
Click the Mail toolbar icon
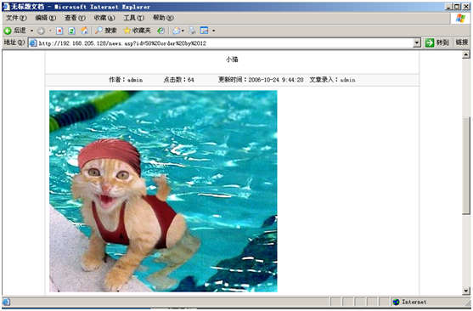[x=177, y=31]
